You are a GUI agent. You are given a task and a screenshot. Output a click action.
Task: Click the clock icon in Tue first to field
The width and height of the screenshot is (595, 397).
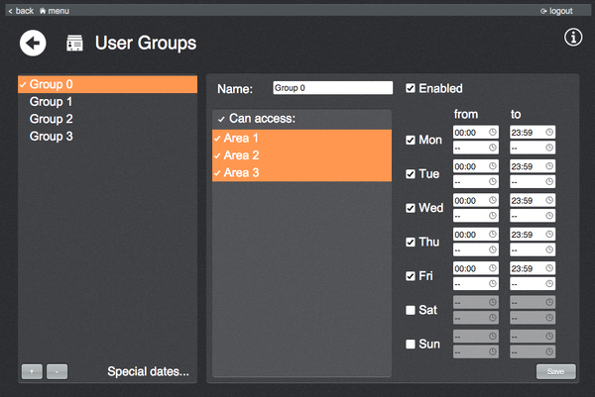click(549, 166)
